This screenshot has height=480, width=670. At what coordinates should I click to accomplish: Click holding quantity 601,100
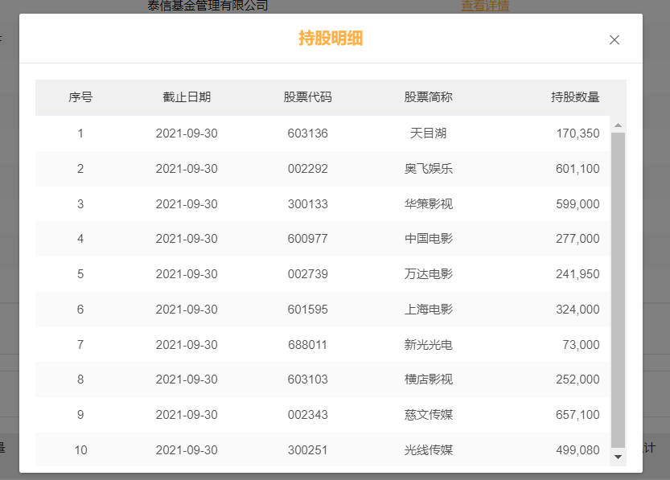[x=578, y=169]
